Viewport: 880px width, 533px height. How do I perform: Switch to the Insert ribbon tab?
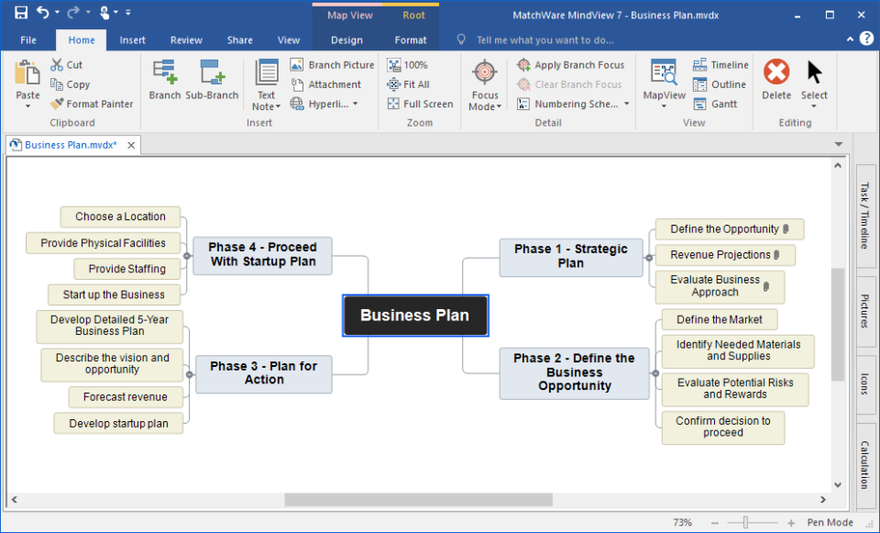[x=133, y=39]
